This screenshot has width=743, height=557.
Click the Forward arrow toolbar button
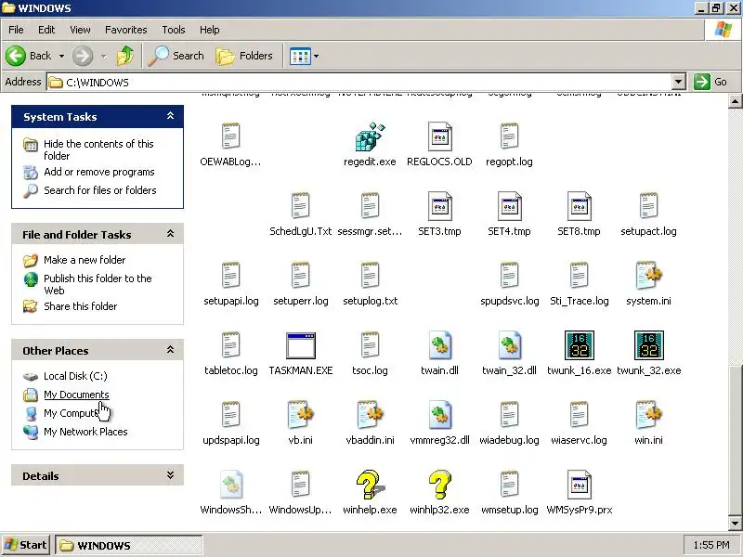[83, 56]
